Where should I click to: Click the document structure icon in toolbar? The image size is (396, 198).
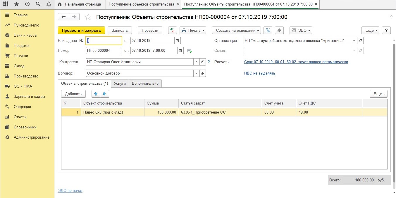[268, 31]
